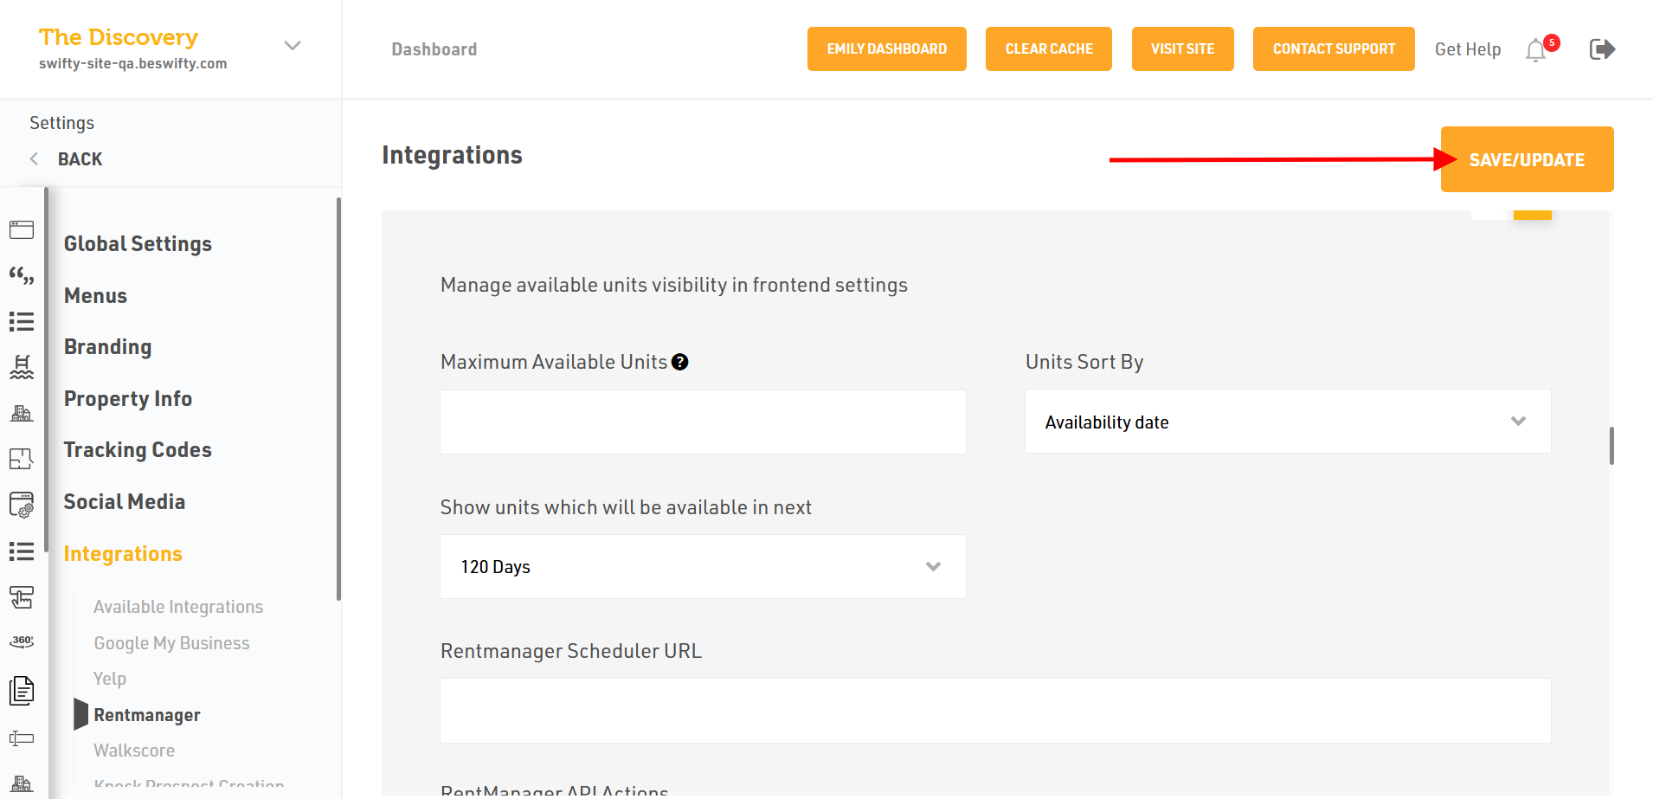Expand the Units Sort By dropdown
Viewport: 1653px width, 799px height.
tap(1287, 422)
